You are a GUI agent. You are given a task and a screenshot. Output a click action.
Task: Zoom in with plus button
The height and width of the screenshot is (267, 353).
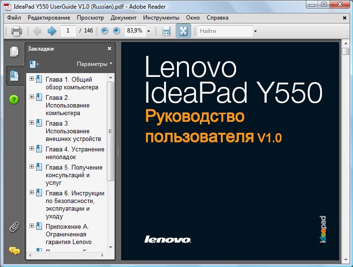coord(116,31)
